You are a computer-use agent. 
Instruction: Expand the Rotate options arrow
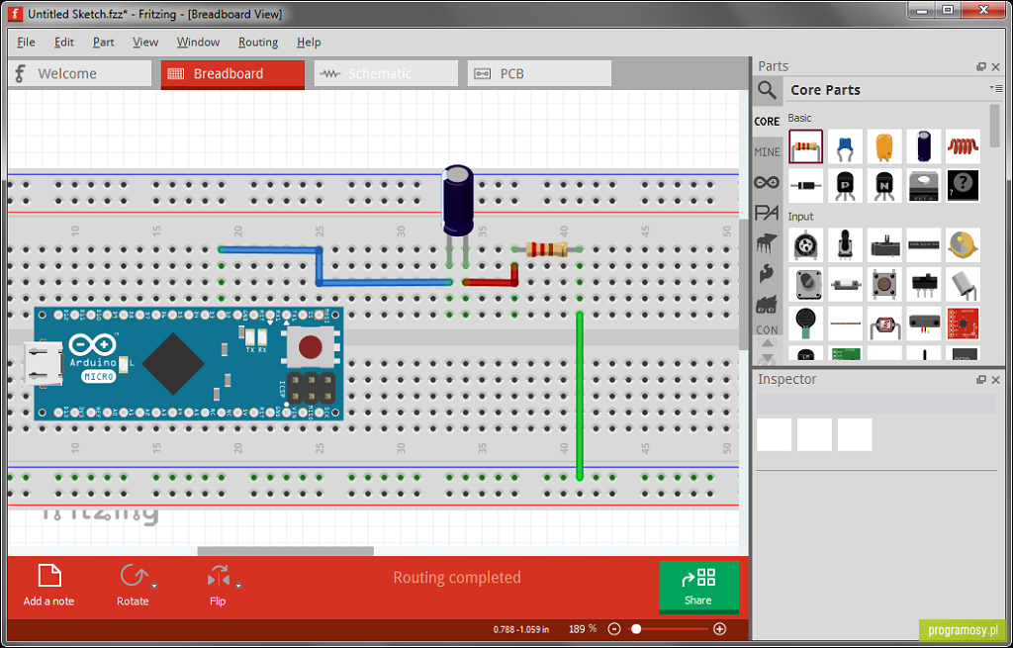tap(154, 586)
